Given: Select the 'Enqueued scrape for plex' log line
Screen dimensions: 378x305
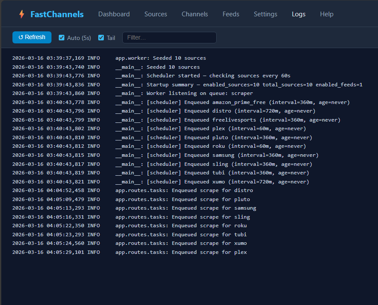Looking at the screenshot, I should [x=129, y=252].
